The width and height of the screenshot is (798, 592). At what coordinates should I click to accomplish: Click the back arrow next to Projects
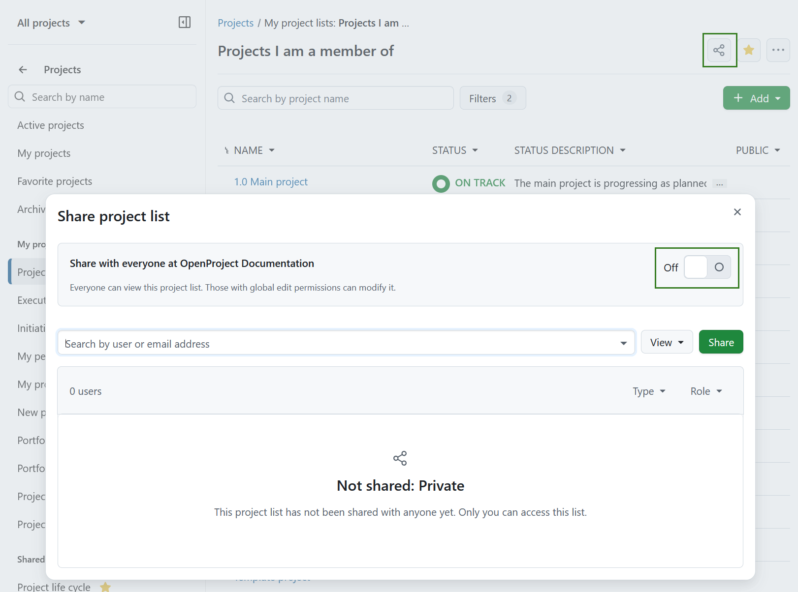click(23, 69)
